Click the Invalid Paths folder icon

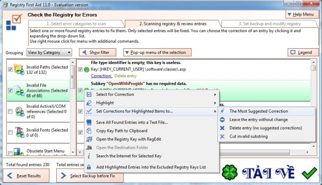tap(19, 70)
